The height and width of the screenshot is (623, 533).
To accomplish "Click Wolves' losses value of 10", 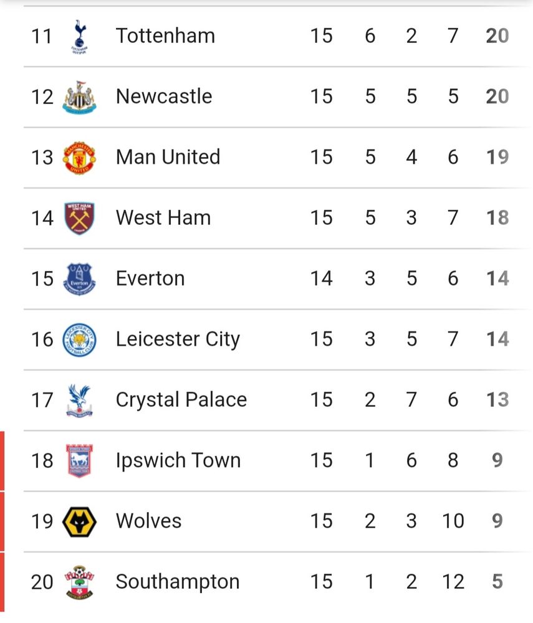I will (453, 521).
